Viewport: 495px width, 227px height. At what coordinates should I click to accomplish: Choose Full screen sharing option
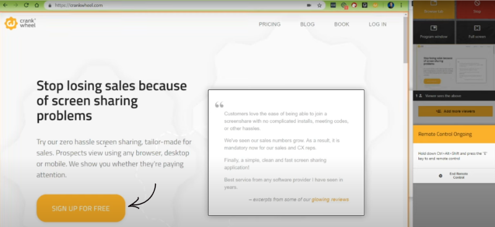(x=476, y=32)
